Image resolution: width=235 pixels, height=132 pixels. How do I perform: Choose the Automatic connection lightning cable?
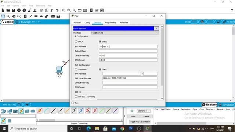click(40, 111)
